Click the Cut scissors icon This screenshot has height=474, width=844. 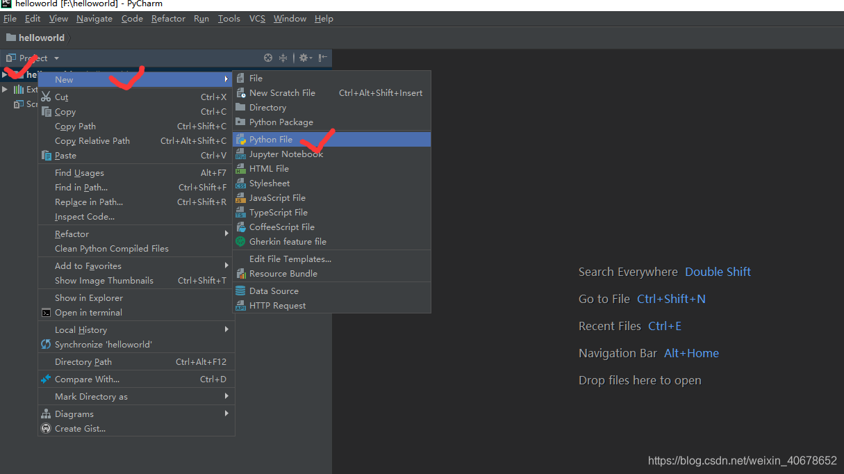46,97
